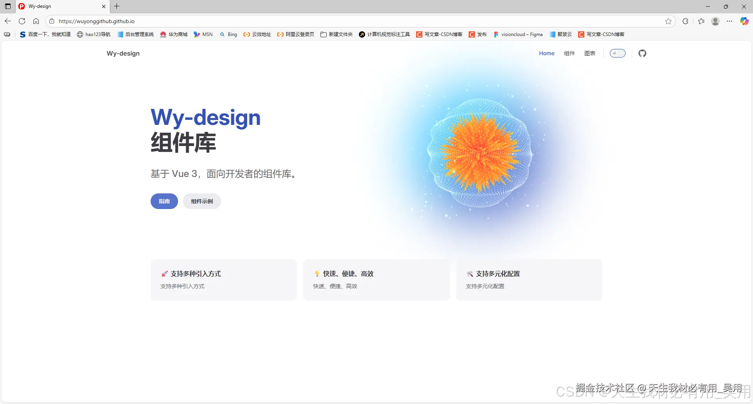Open the browser profile avatar menu
The image size is (753, 404).
tap(715, 21)
